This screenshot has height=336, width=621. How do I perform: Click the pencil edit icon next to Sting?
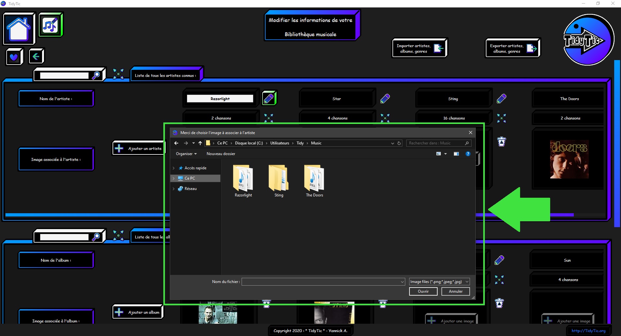(x=501, y=99)
